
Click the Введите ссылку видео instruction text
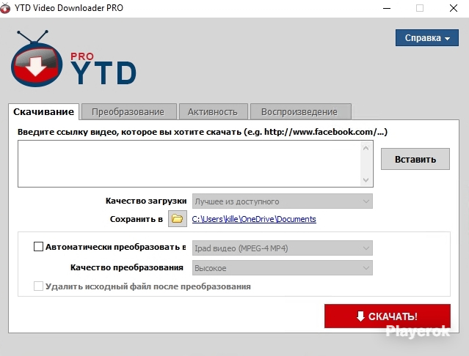203,132
